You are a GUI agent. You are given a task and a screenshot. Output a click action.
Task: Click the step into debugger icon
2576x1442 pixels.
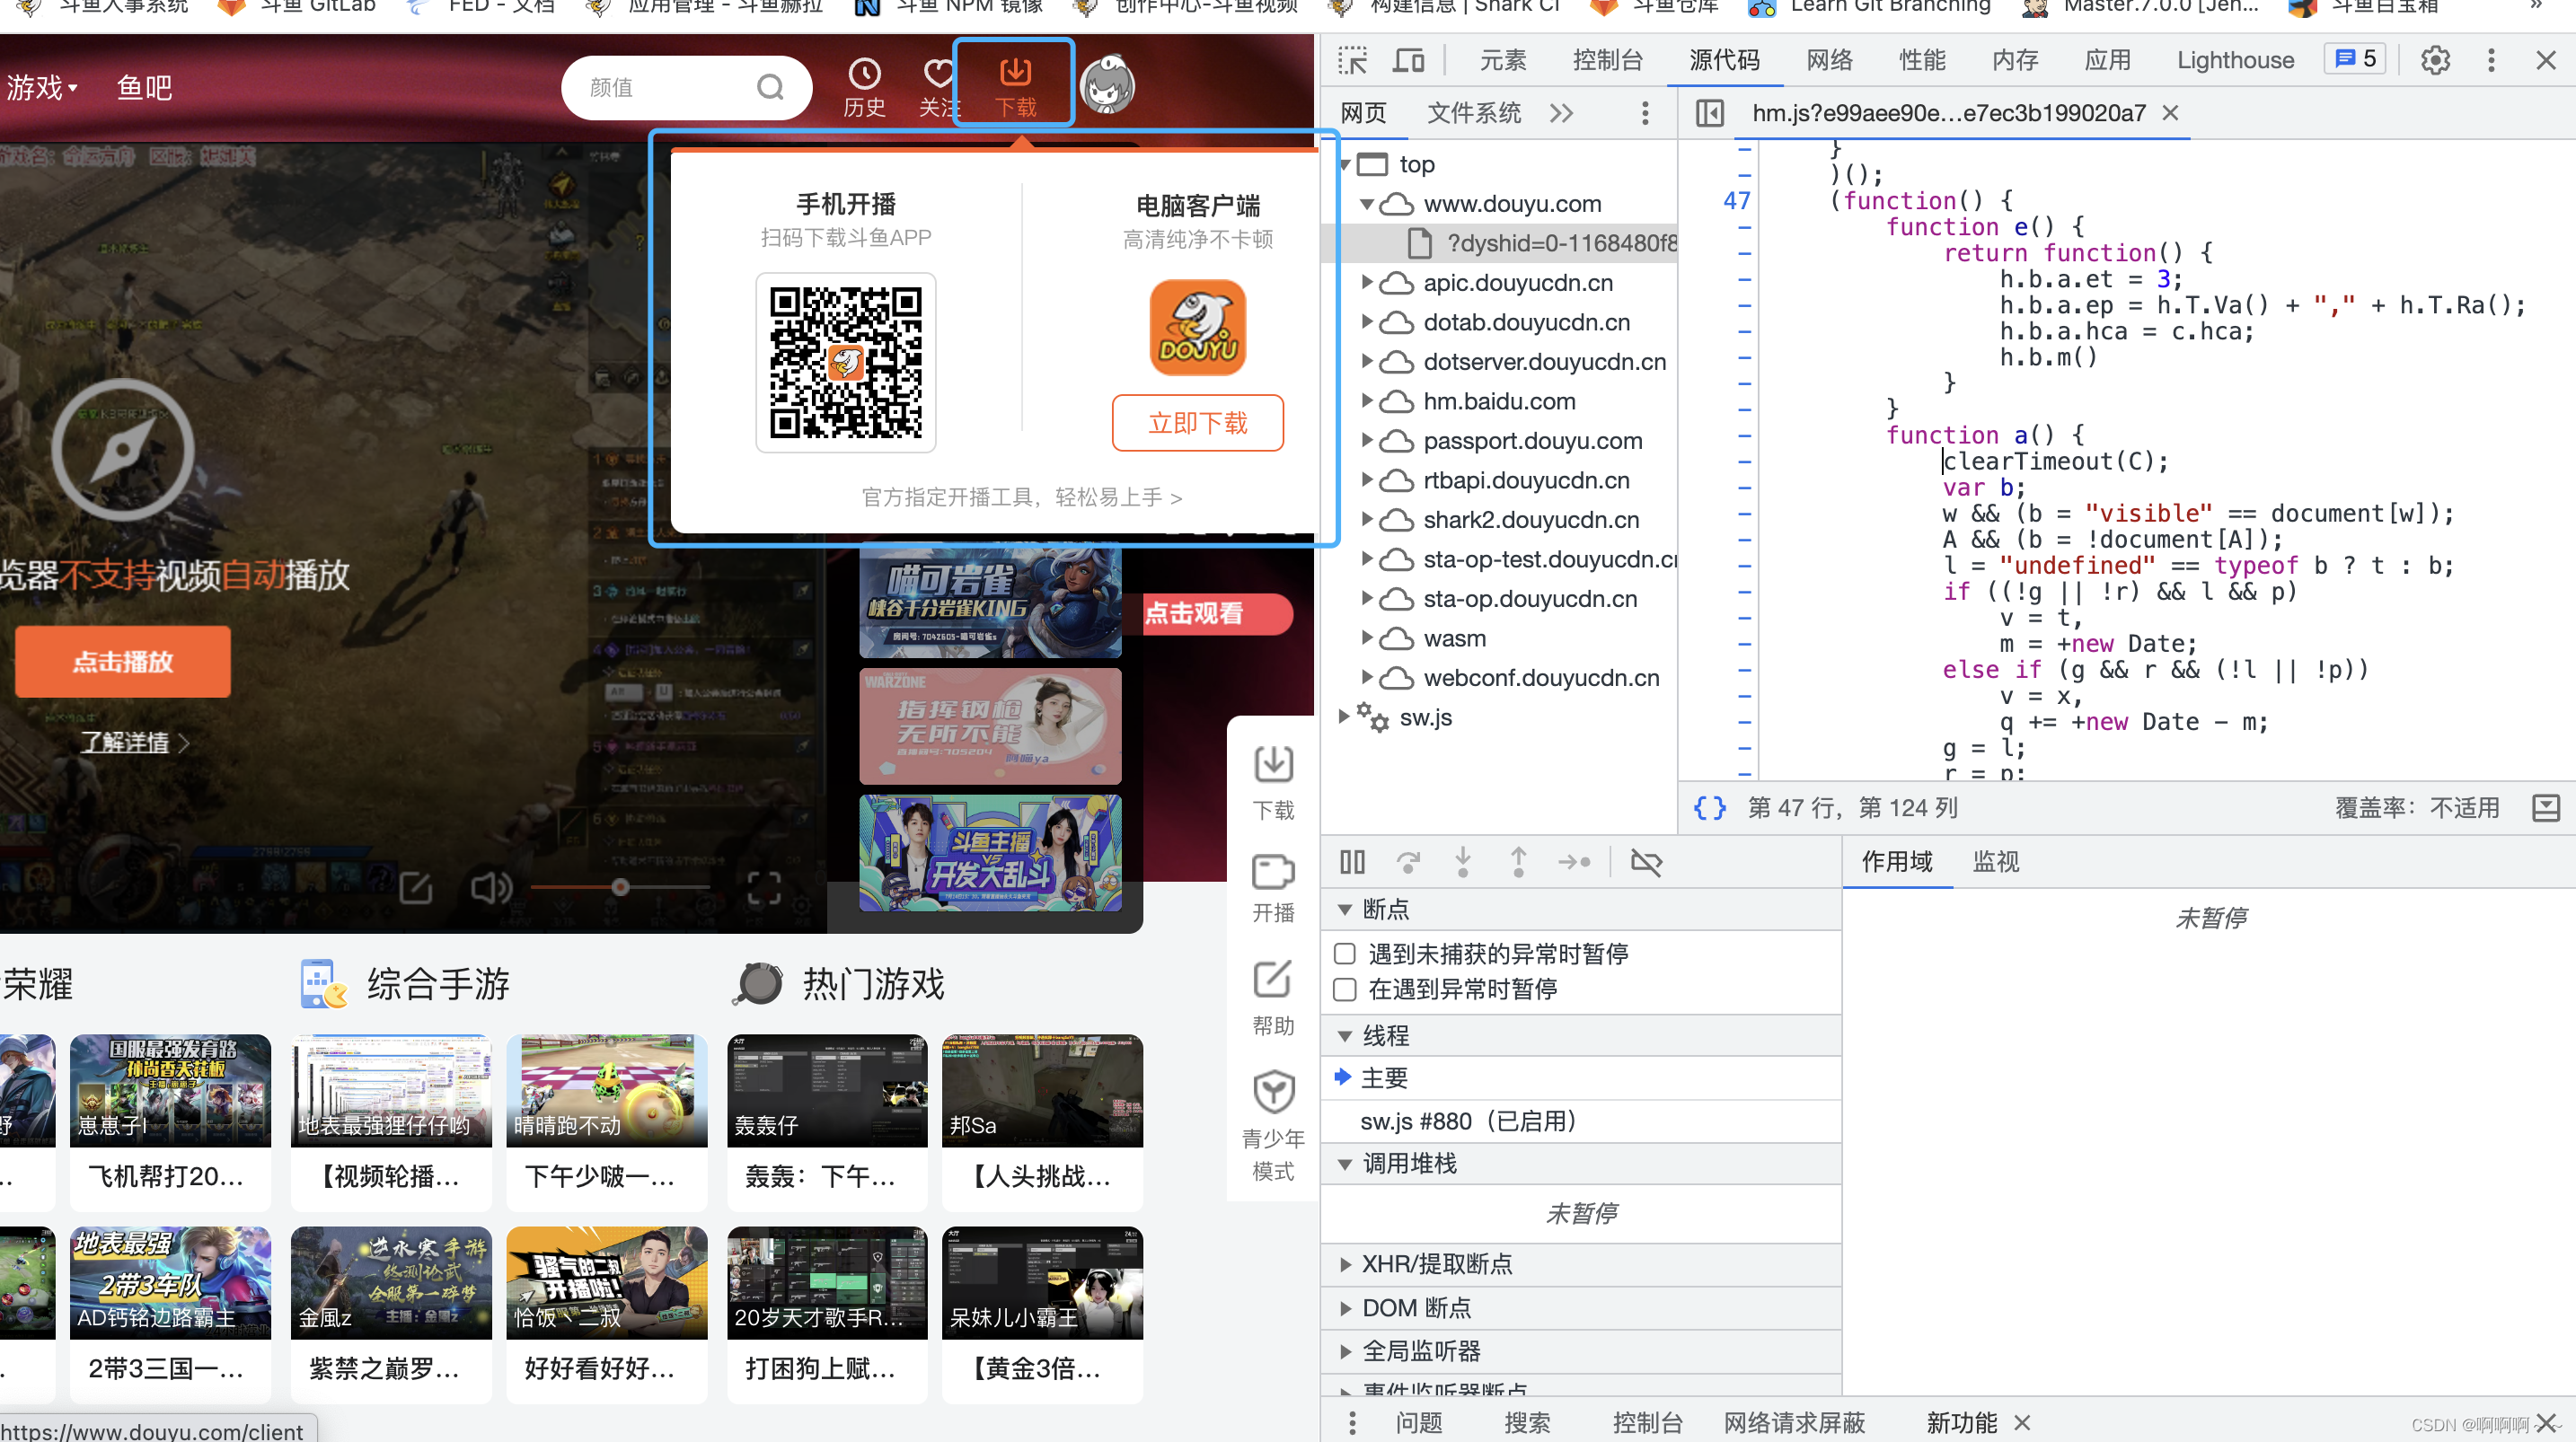click(x=1463, y=861)
